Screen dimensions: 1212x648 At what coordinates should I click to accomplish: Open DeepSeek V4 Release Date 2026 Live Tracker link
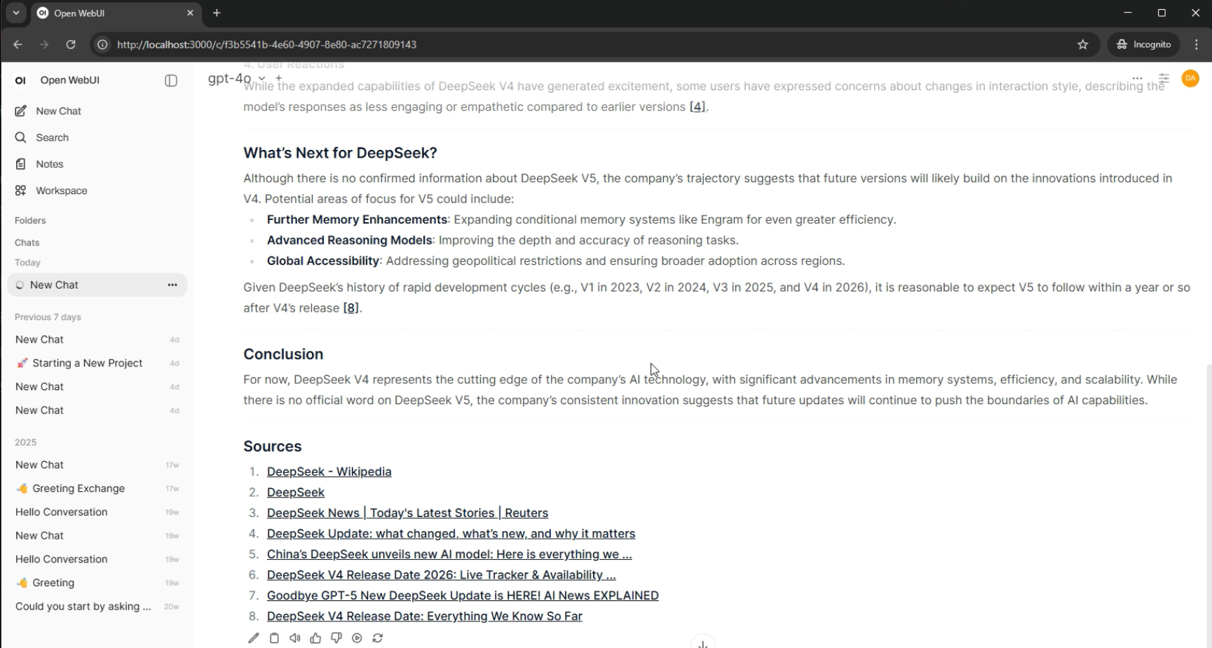pyautogui.click(x=441, y=575)
